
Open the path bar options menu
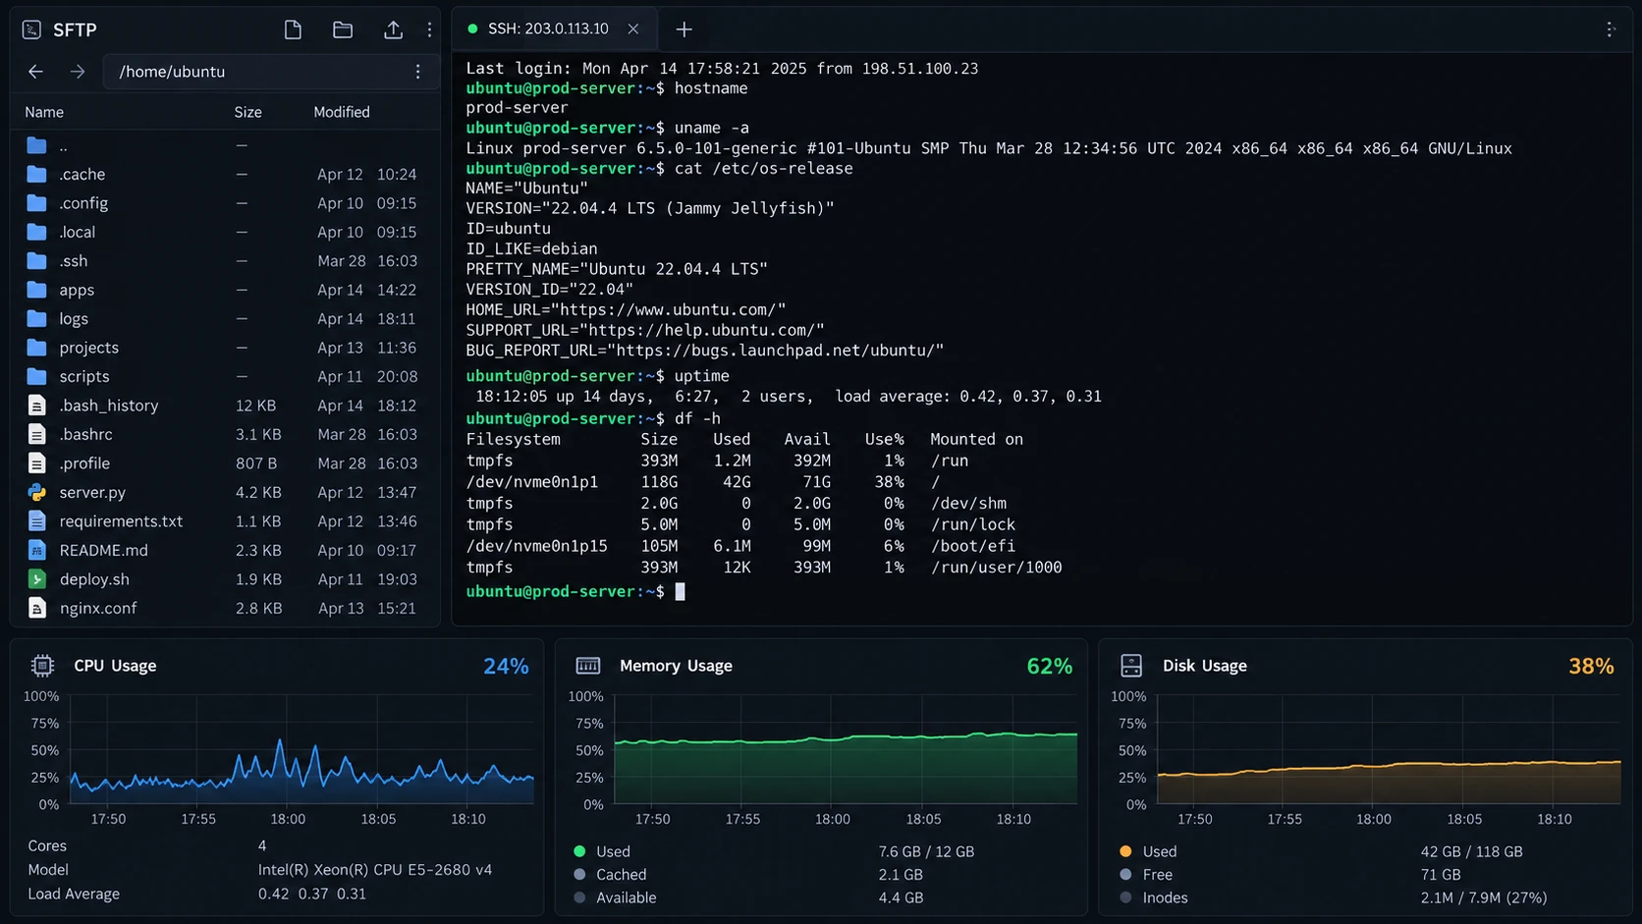(418, 72)
